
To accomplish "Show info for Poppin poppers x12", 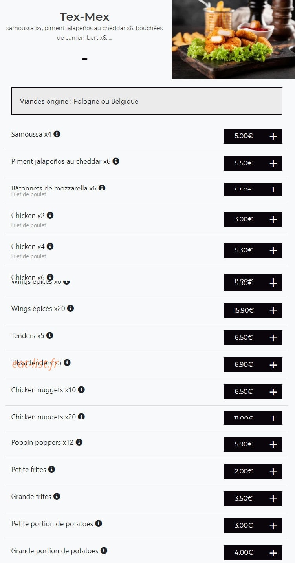I will [79, 442].
